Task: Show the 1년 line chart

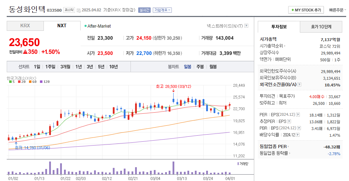Action: pyautogui.click(x=78, y=67)
